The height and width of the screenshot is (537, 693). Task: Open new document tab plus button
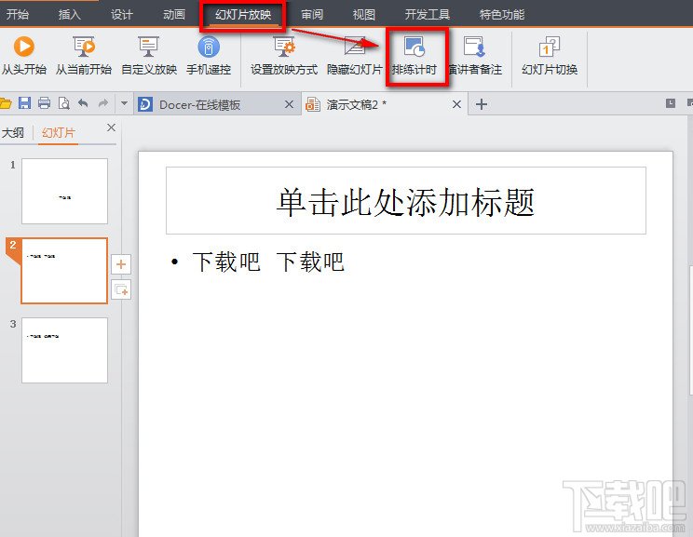pyautogui.click(x=482, y=104)
